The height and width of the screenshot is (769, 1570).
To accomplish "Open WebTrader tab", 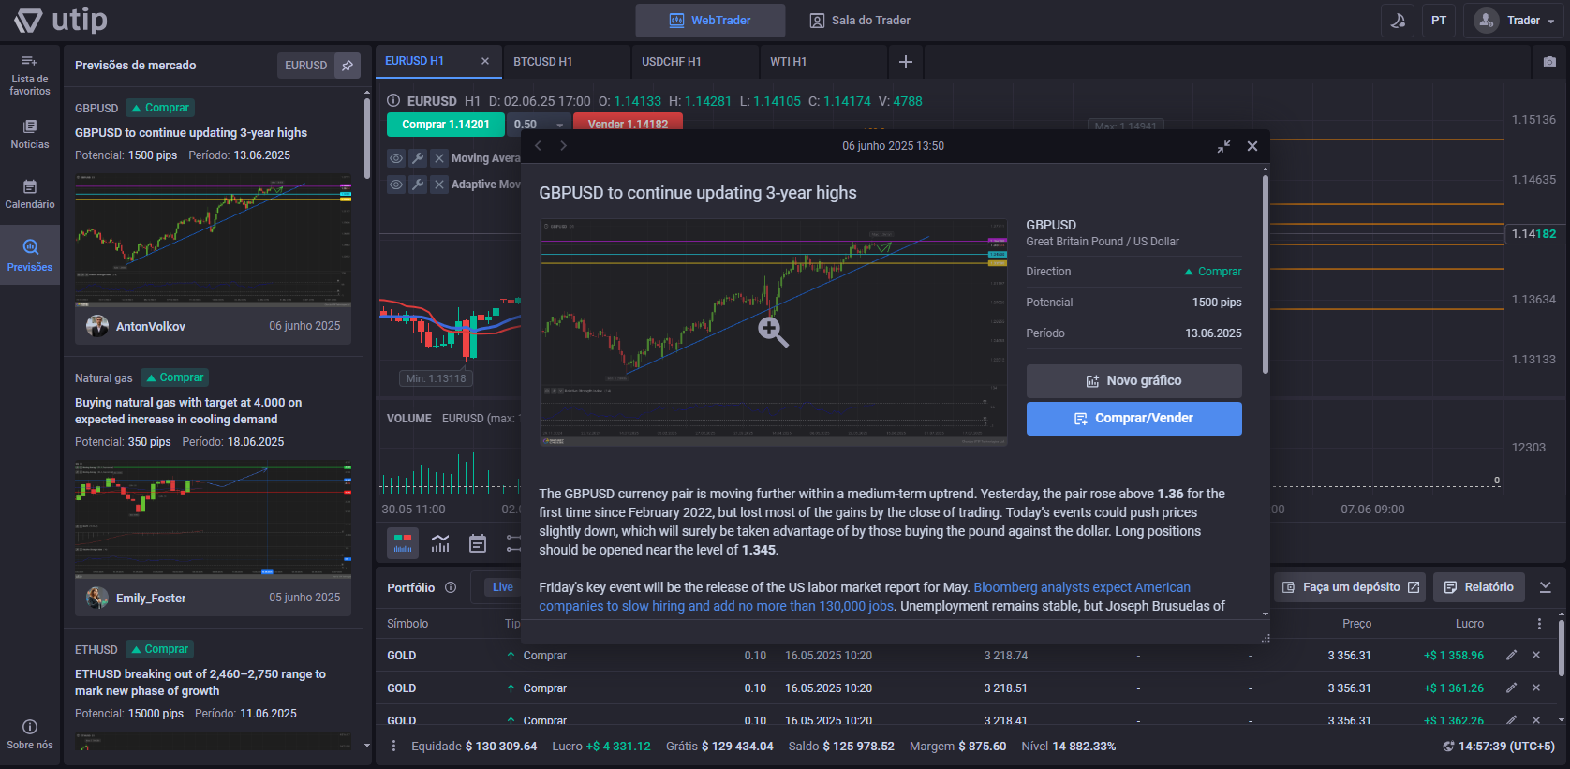I will coord(710,21).
